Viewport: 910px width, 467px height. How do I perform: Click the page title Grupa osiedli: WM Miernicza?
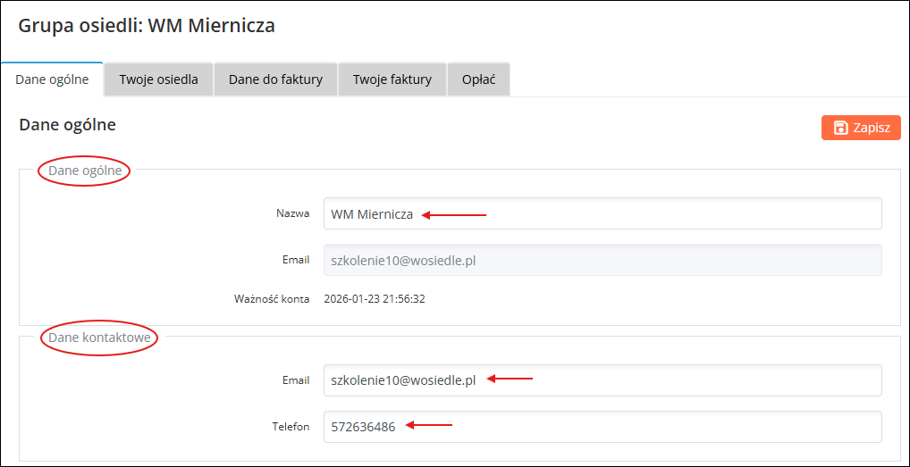(147, 26)
